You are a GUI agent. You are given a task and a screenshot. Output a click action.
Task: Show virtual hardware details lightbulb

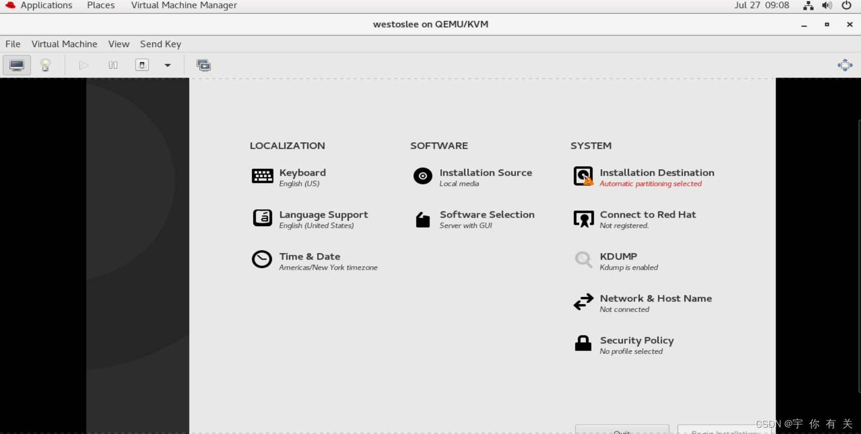[46, 65]
